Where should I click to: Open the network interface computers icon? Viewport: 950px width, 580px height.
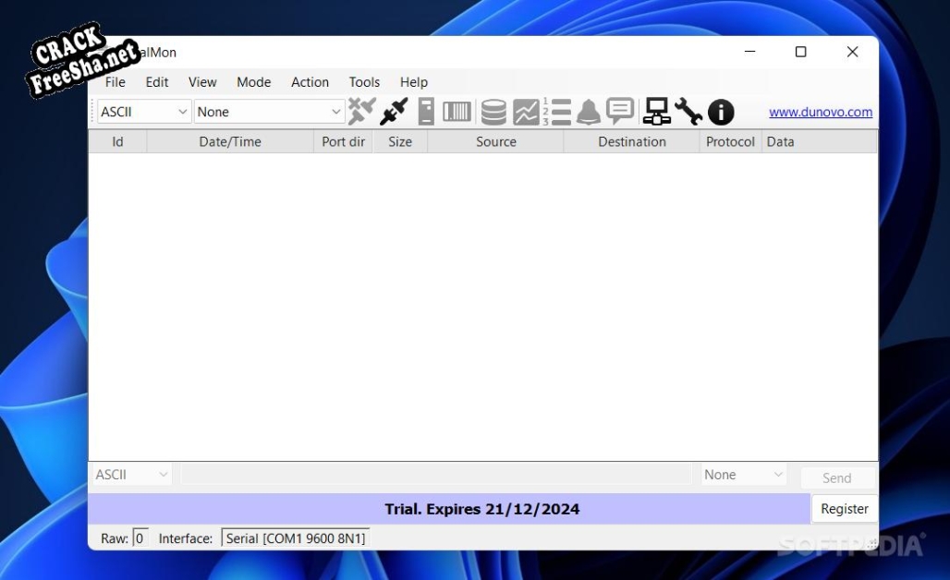tap(657, 112)
